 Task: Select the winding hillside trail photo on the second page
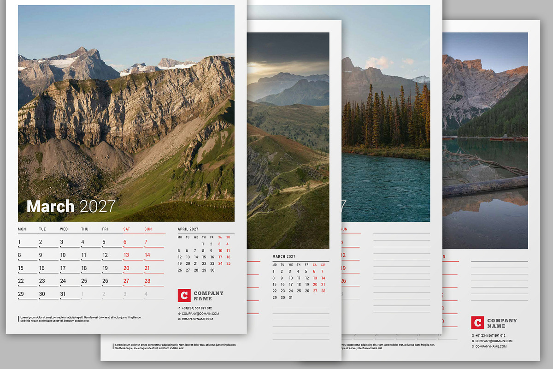[x=288, y=141]
